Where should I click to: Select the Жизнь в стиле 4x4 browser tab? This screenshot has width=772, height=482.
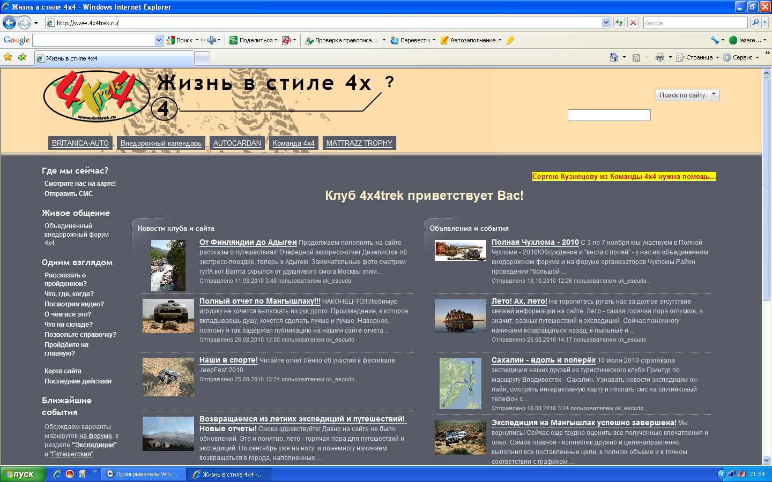[x=114, y=58]
